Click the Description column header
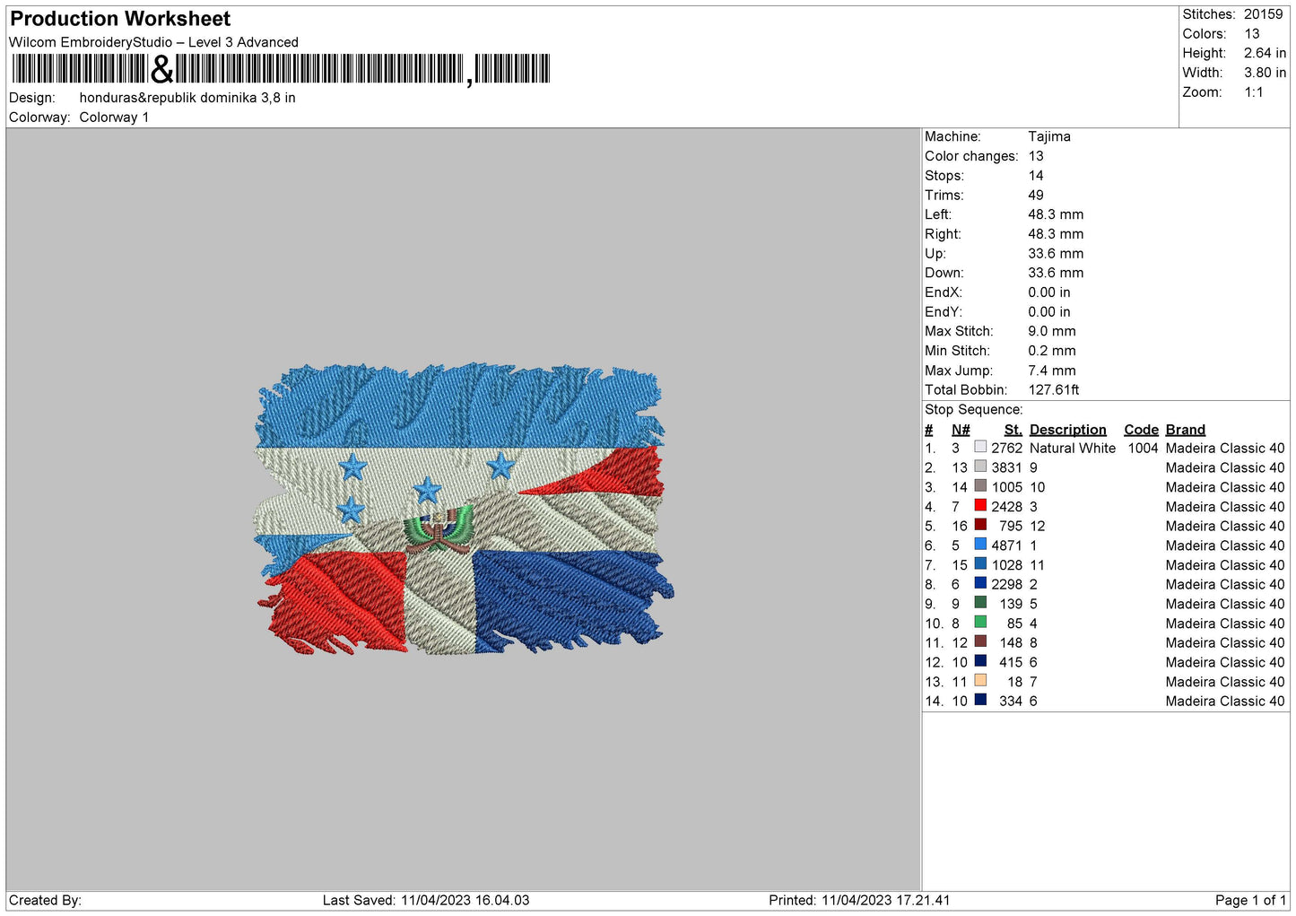Image resolution: width=1296 pixels, height=916 pixels. click(1067, 430)
